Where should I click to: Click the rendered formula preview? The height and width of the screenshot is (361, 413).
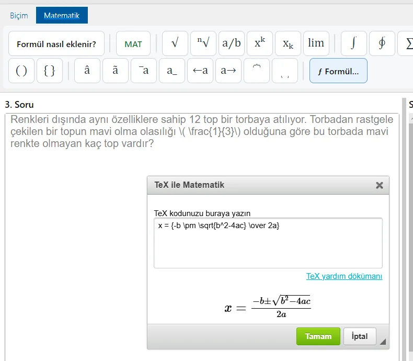268,307
